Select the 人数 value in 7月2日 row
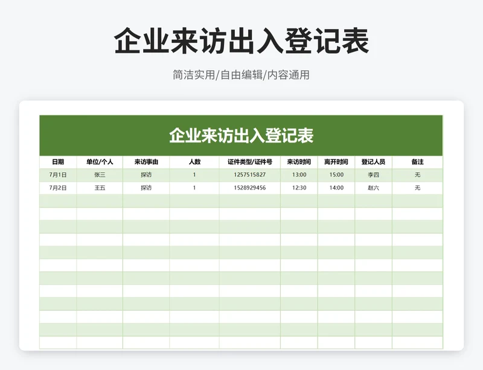This screenshot has height=370, width=483. [194, 188]
